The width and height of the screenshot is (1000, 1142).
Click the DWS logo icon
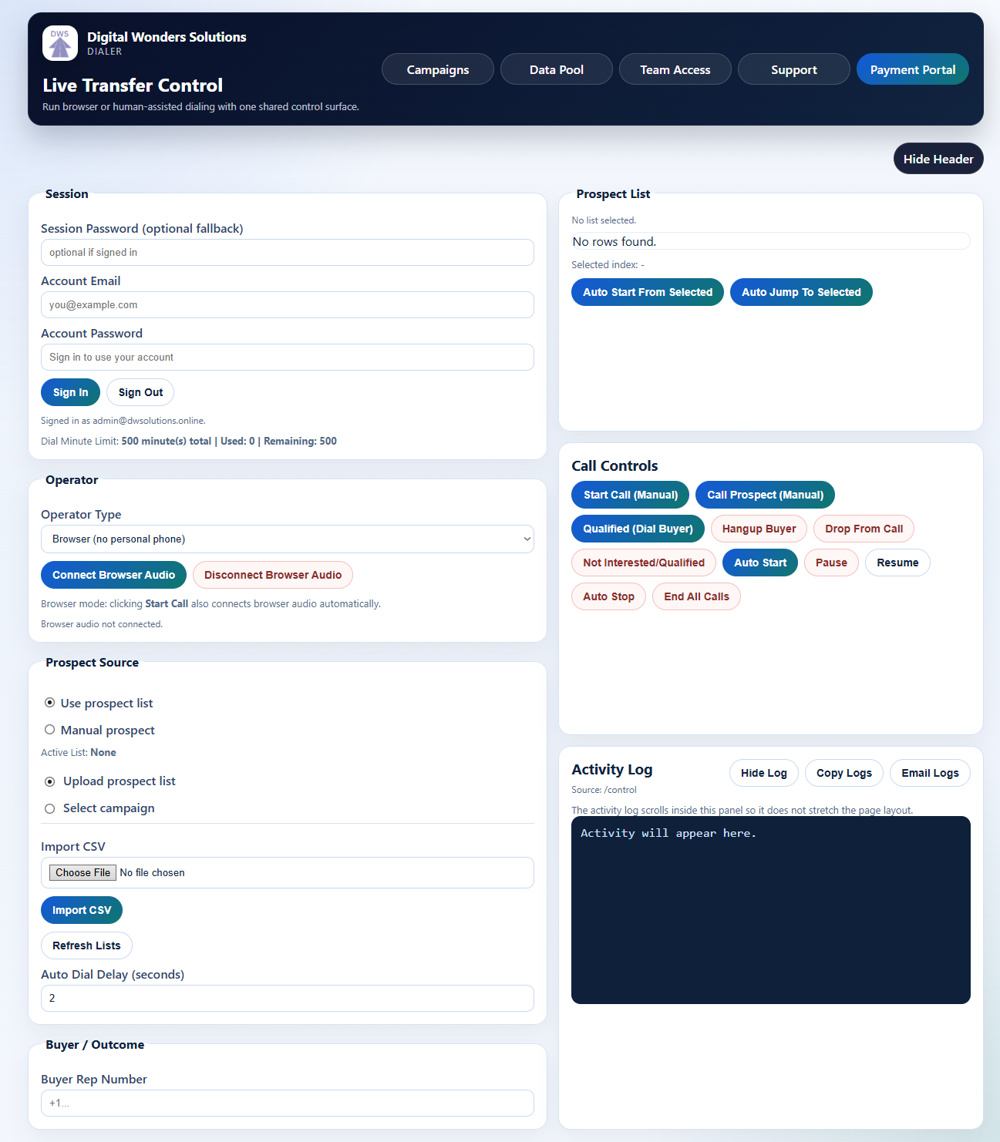[59, 43]
